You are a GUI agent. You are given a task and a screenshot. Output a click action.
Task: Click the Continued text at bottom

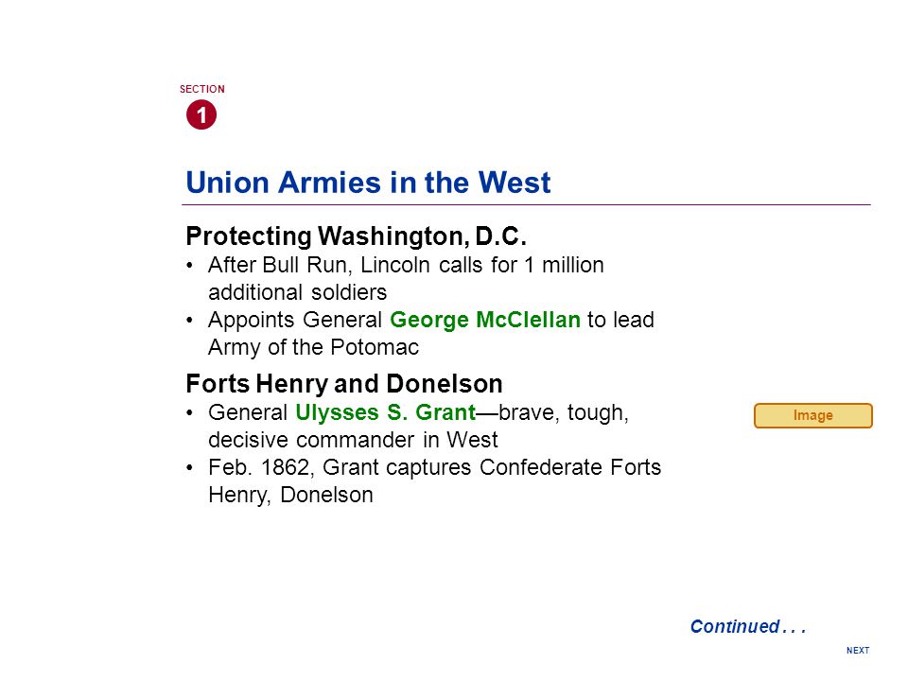point(747,626)
